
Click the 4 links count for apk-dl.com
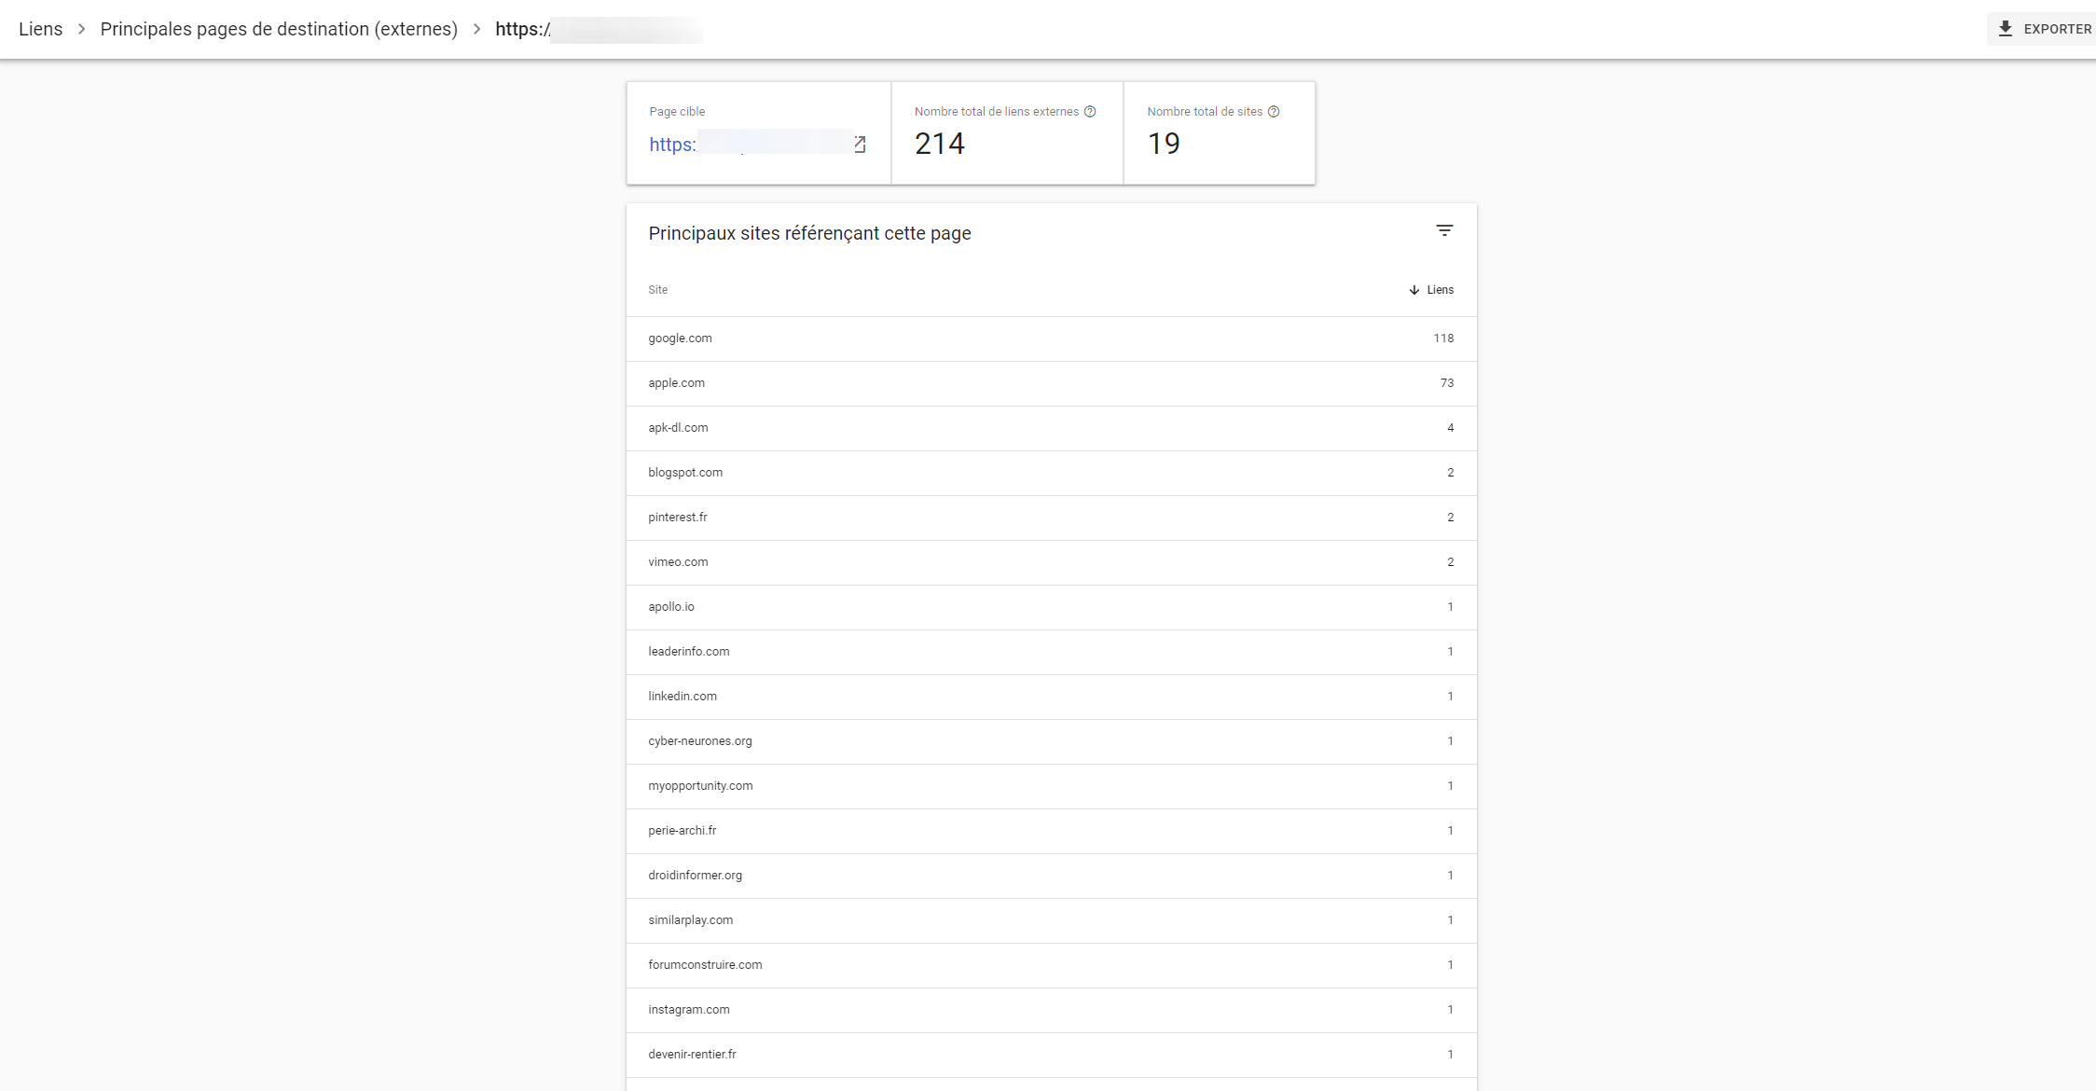[1451, 428]
